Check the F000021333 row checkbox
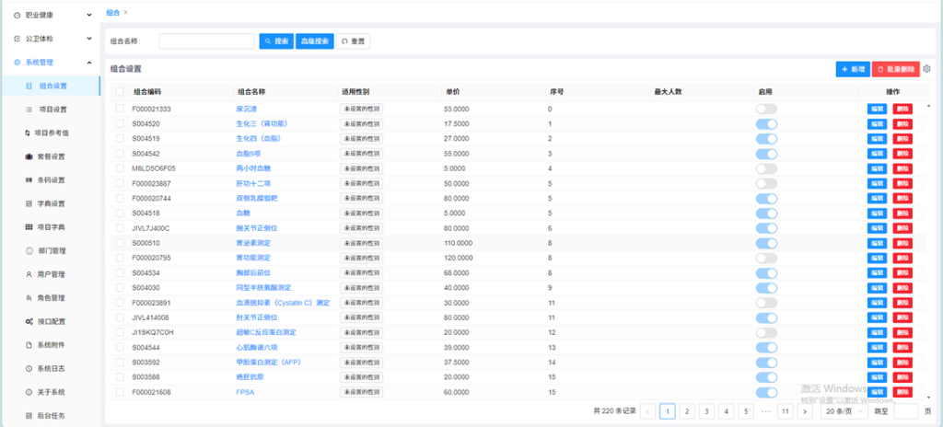943x427 pixels. (x=120, y=109)
